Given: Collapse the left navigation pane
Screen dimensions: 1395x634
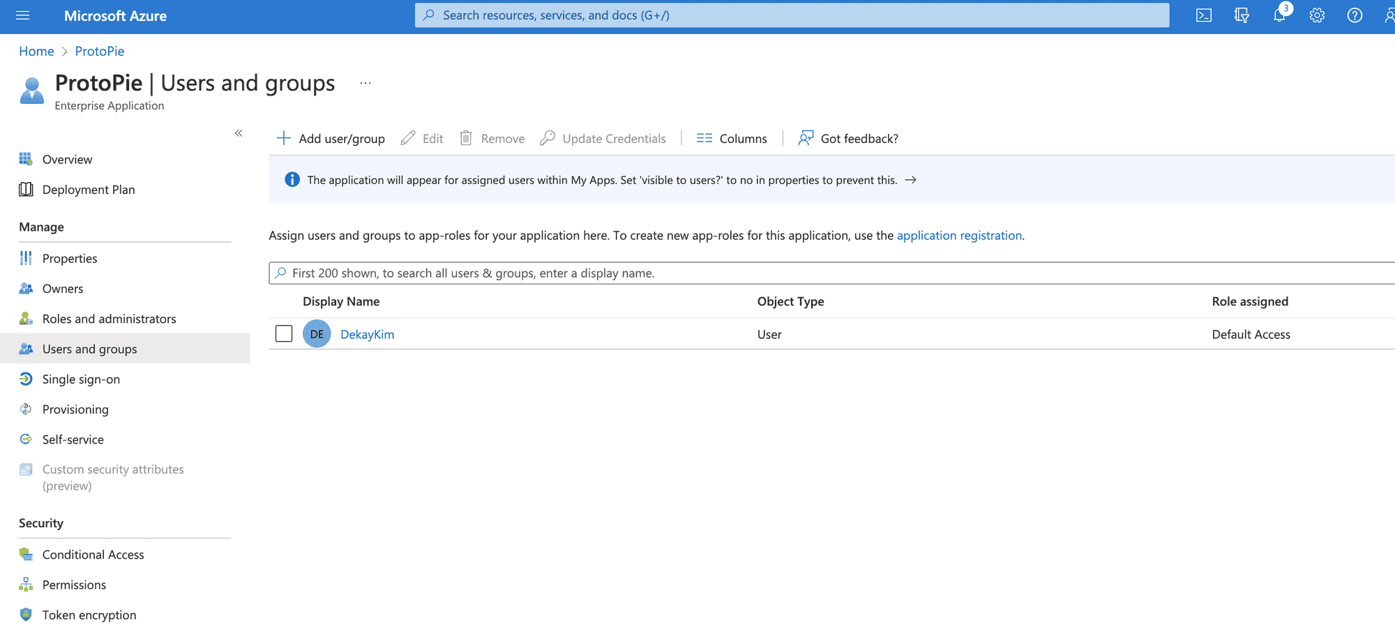Looking at the screenshot, I should tap(239, 133).
